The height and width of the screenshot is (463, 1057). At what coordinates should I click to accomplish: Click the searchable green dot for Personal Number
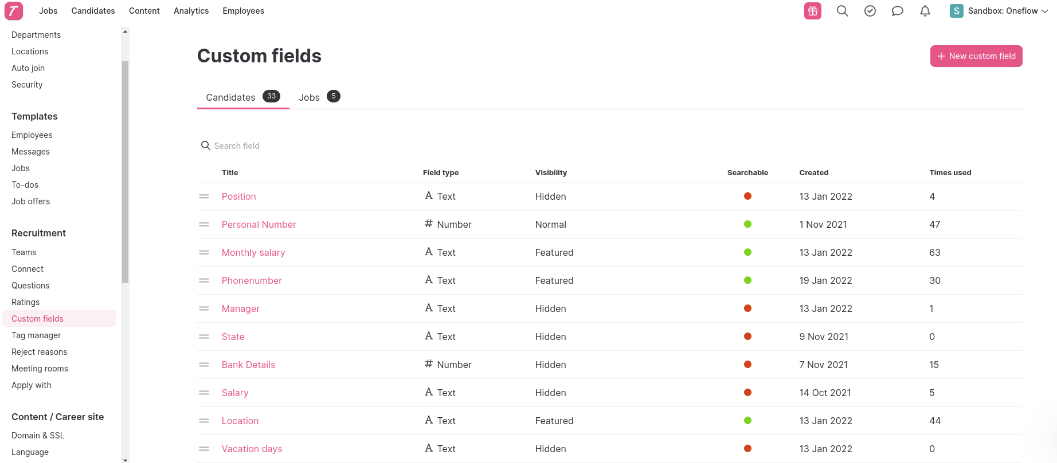pos(747,224)
